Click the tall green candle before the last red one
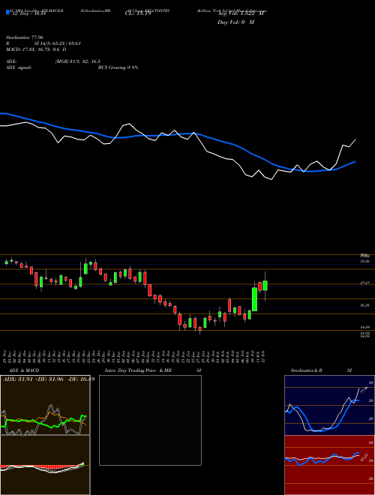Viewport: 375px width, 495px height. tap(254, 299)
